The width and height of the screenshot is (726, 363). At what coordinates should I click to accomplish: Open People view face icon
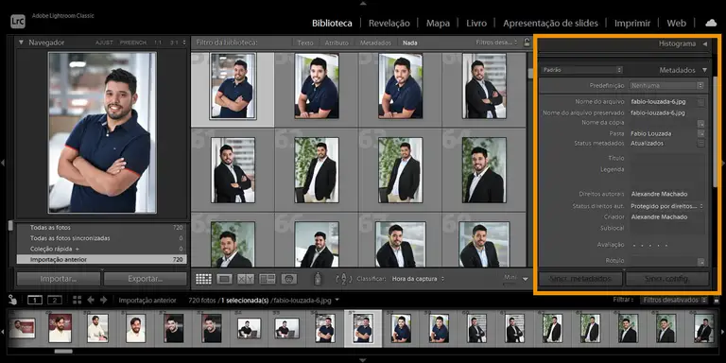pos(289,279)
